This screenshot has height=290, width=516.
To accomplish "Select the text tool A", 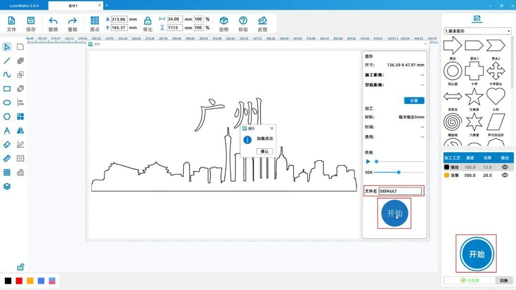I will [7, 131].
